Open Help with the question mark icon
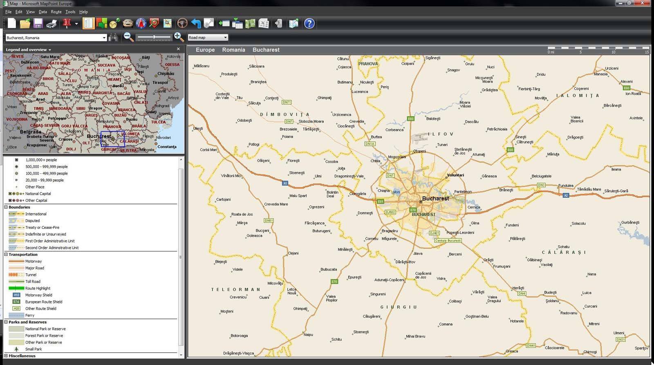This screenshot has height=365, width=654. click(309, 23)
